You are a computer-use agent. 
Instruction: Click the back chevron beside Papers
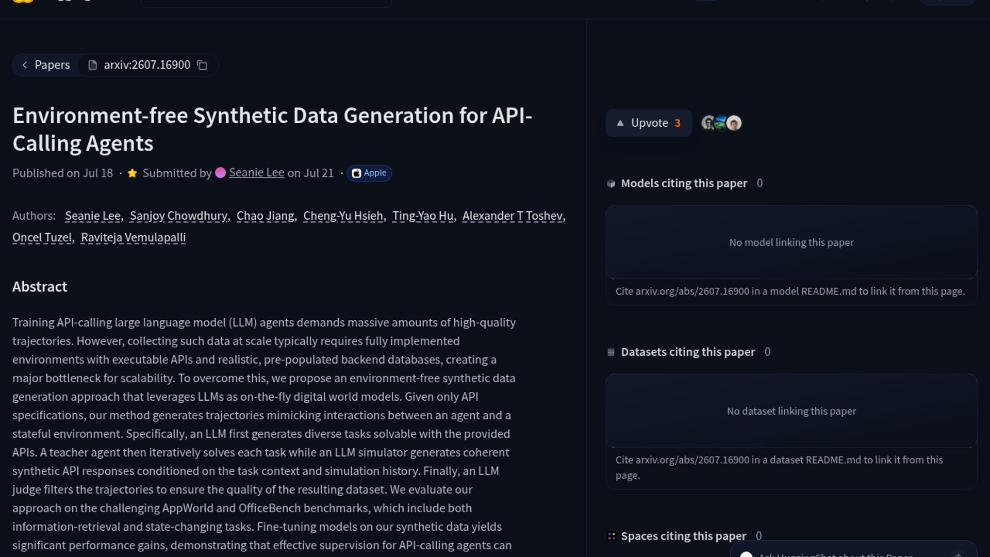pos(25,65)
